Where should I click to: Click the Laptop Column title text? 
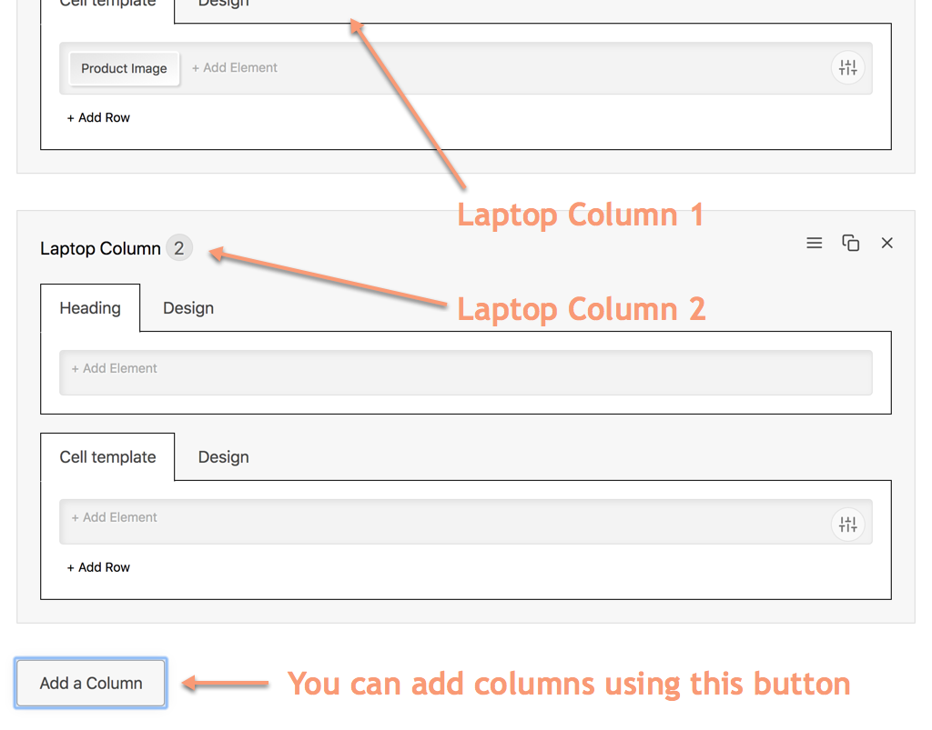(100, 248)
